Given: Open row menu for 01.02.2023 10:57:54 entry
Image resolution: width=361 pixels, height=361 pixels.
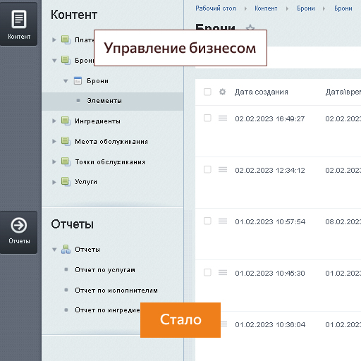Looking at the screenshot, I should tap(223, 221).
